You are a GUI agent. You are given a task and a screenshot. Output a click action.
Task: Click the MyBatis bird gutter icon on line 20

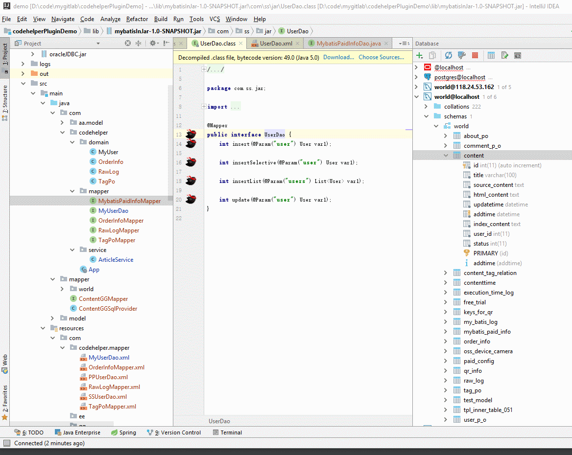tap(191, 199)
